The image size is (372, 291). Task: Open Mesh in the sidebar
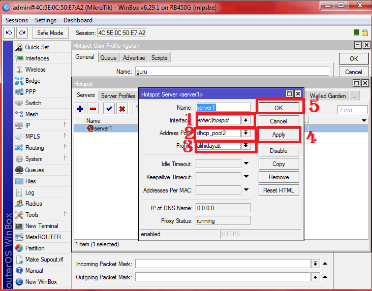pos(42,114)
